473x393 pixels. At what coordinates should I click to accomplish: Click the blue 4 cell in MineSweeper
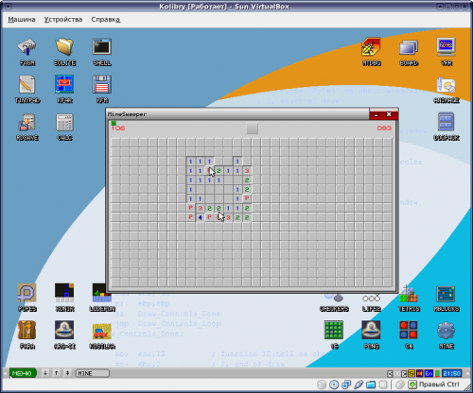point(200,217)
